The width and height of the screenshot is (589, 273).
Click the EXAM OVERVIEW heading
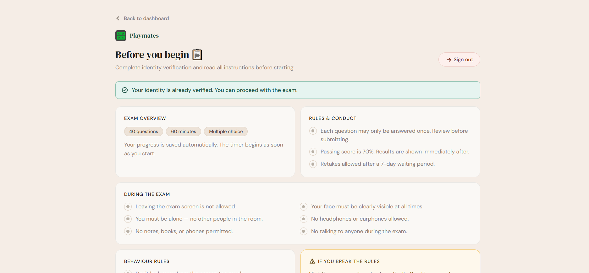tap(145, 118)
